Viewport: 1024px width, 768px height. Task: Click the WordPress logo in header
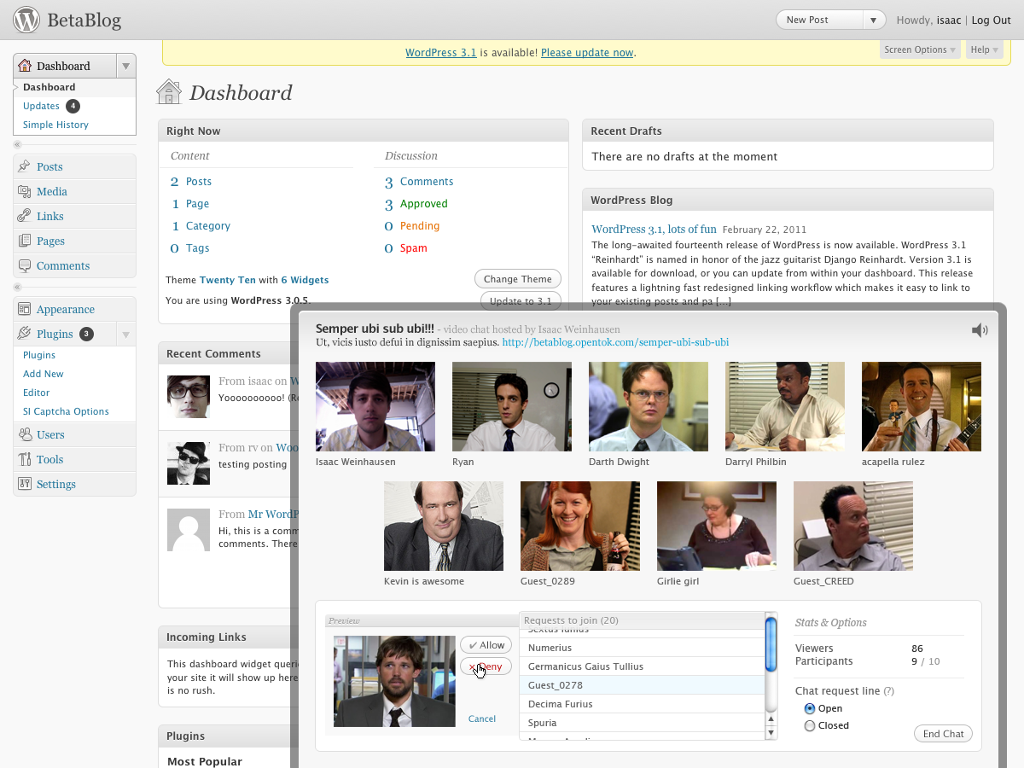click(26, 20)
